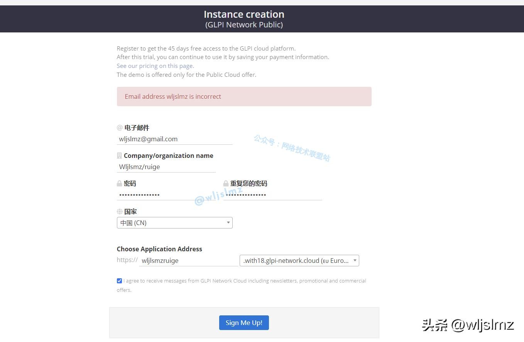This screenshot has height=342, width=524.
Task: Click the Choose Application Address heading
Action: click(159, 249)
